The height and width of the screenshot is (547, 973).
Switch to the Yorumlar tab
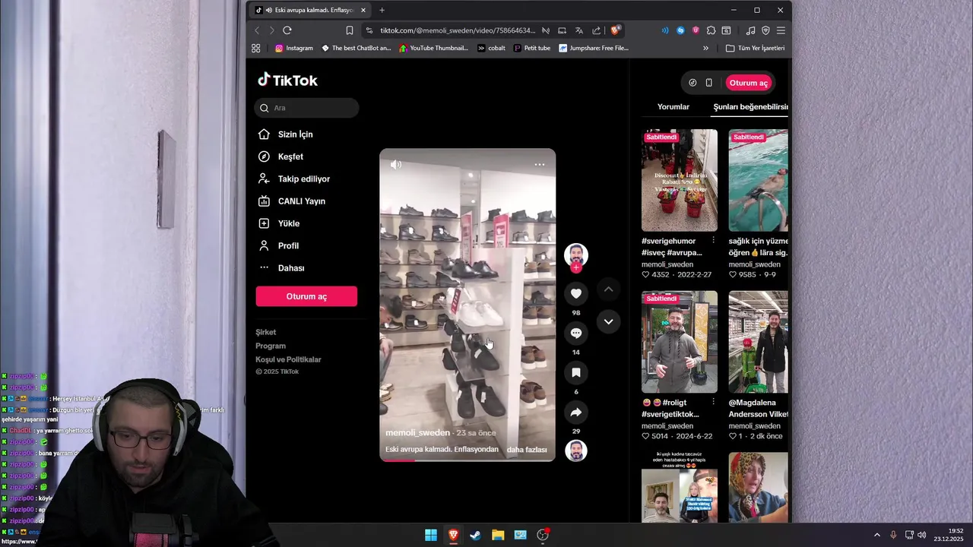tap(673, 107)
